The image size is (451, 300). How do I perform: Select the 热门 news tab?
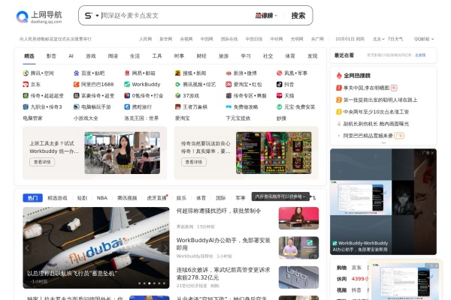pos(32,198)
